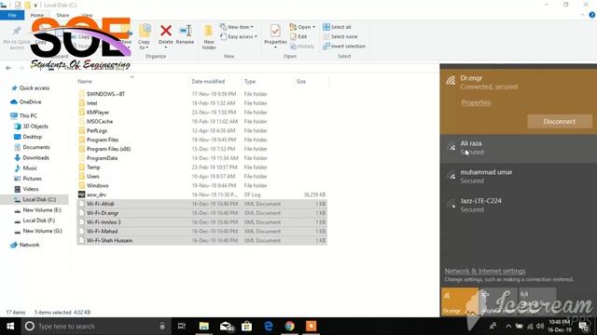Click the microphone icon in search box
The image size is (597, 335).
click(162, 326)
